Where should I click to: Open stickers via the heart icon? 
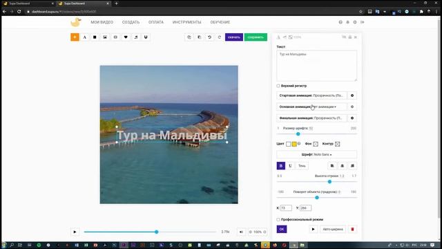click(x=126, y=37)
